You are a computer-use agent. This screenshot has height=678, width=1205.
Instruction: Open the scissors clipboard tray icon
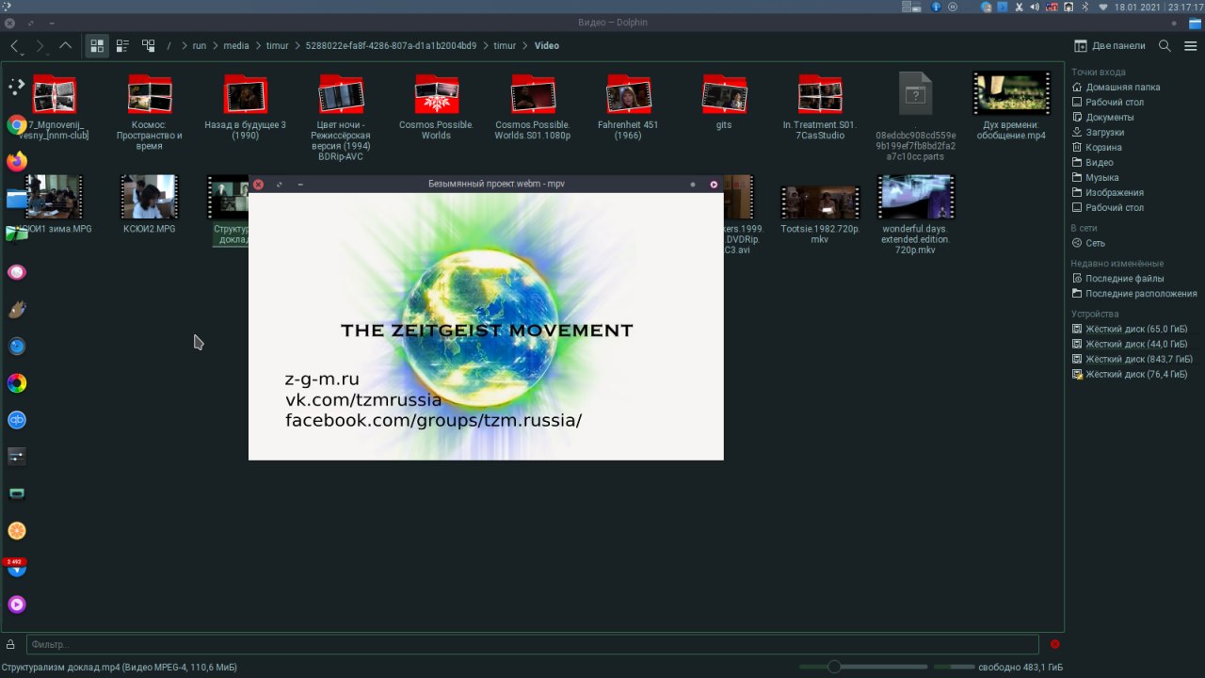1019,7
